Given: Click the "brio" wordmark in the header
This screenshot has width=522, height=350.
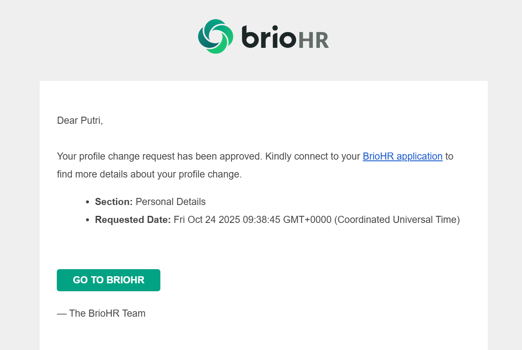Looking at the screenshot, I should point(269,37).
